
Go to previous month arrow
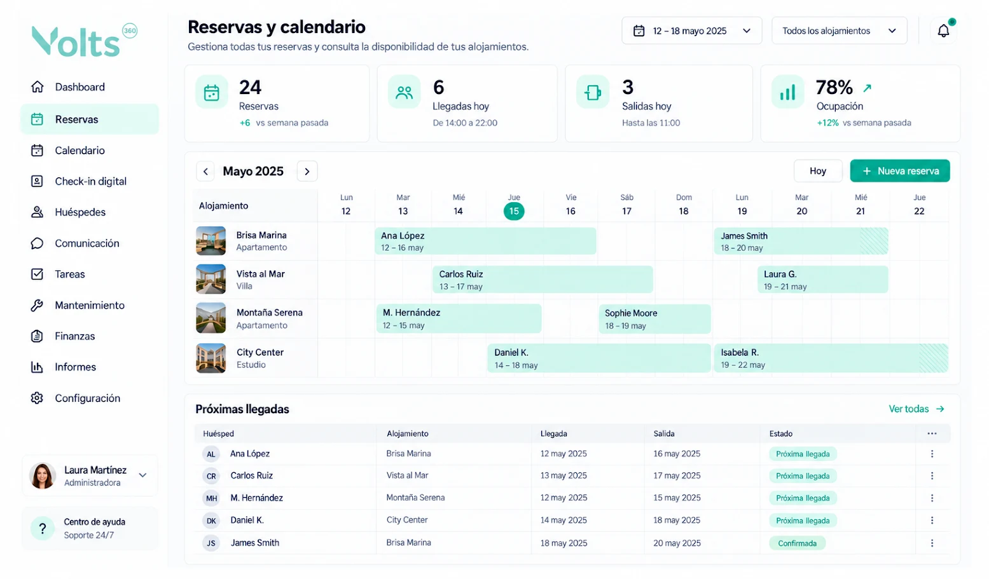point(205,172)
